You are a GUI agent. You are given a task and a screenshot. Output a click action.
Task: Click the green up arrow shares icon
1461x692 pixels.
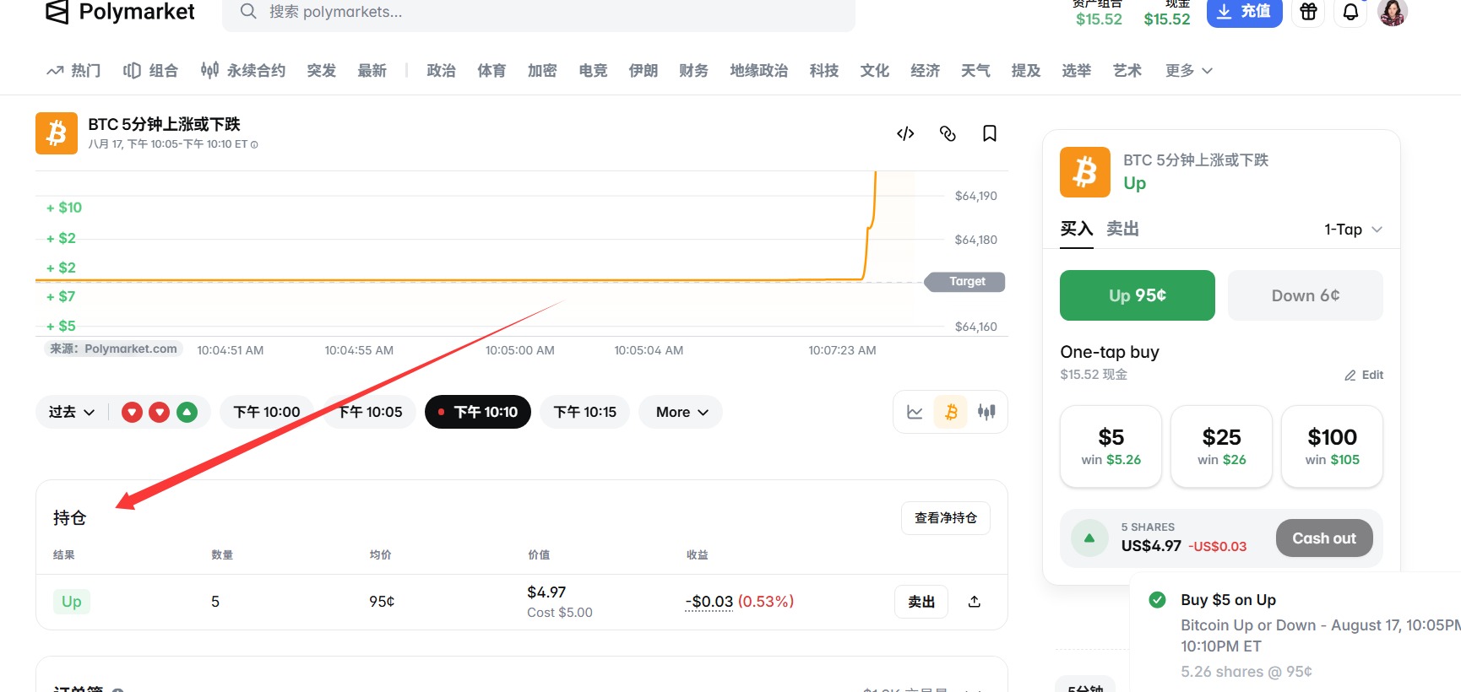click(x=1089, y=538)
